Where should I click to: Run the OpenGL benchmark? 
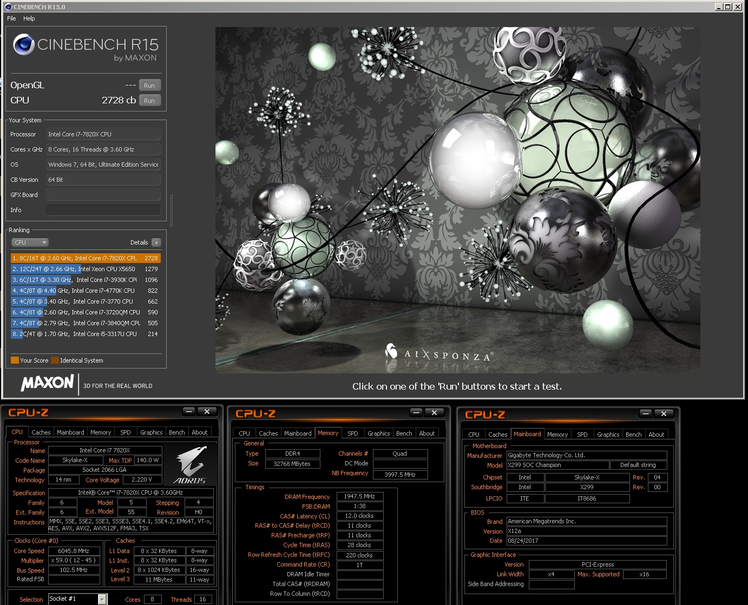point(149,86)
